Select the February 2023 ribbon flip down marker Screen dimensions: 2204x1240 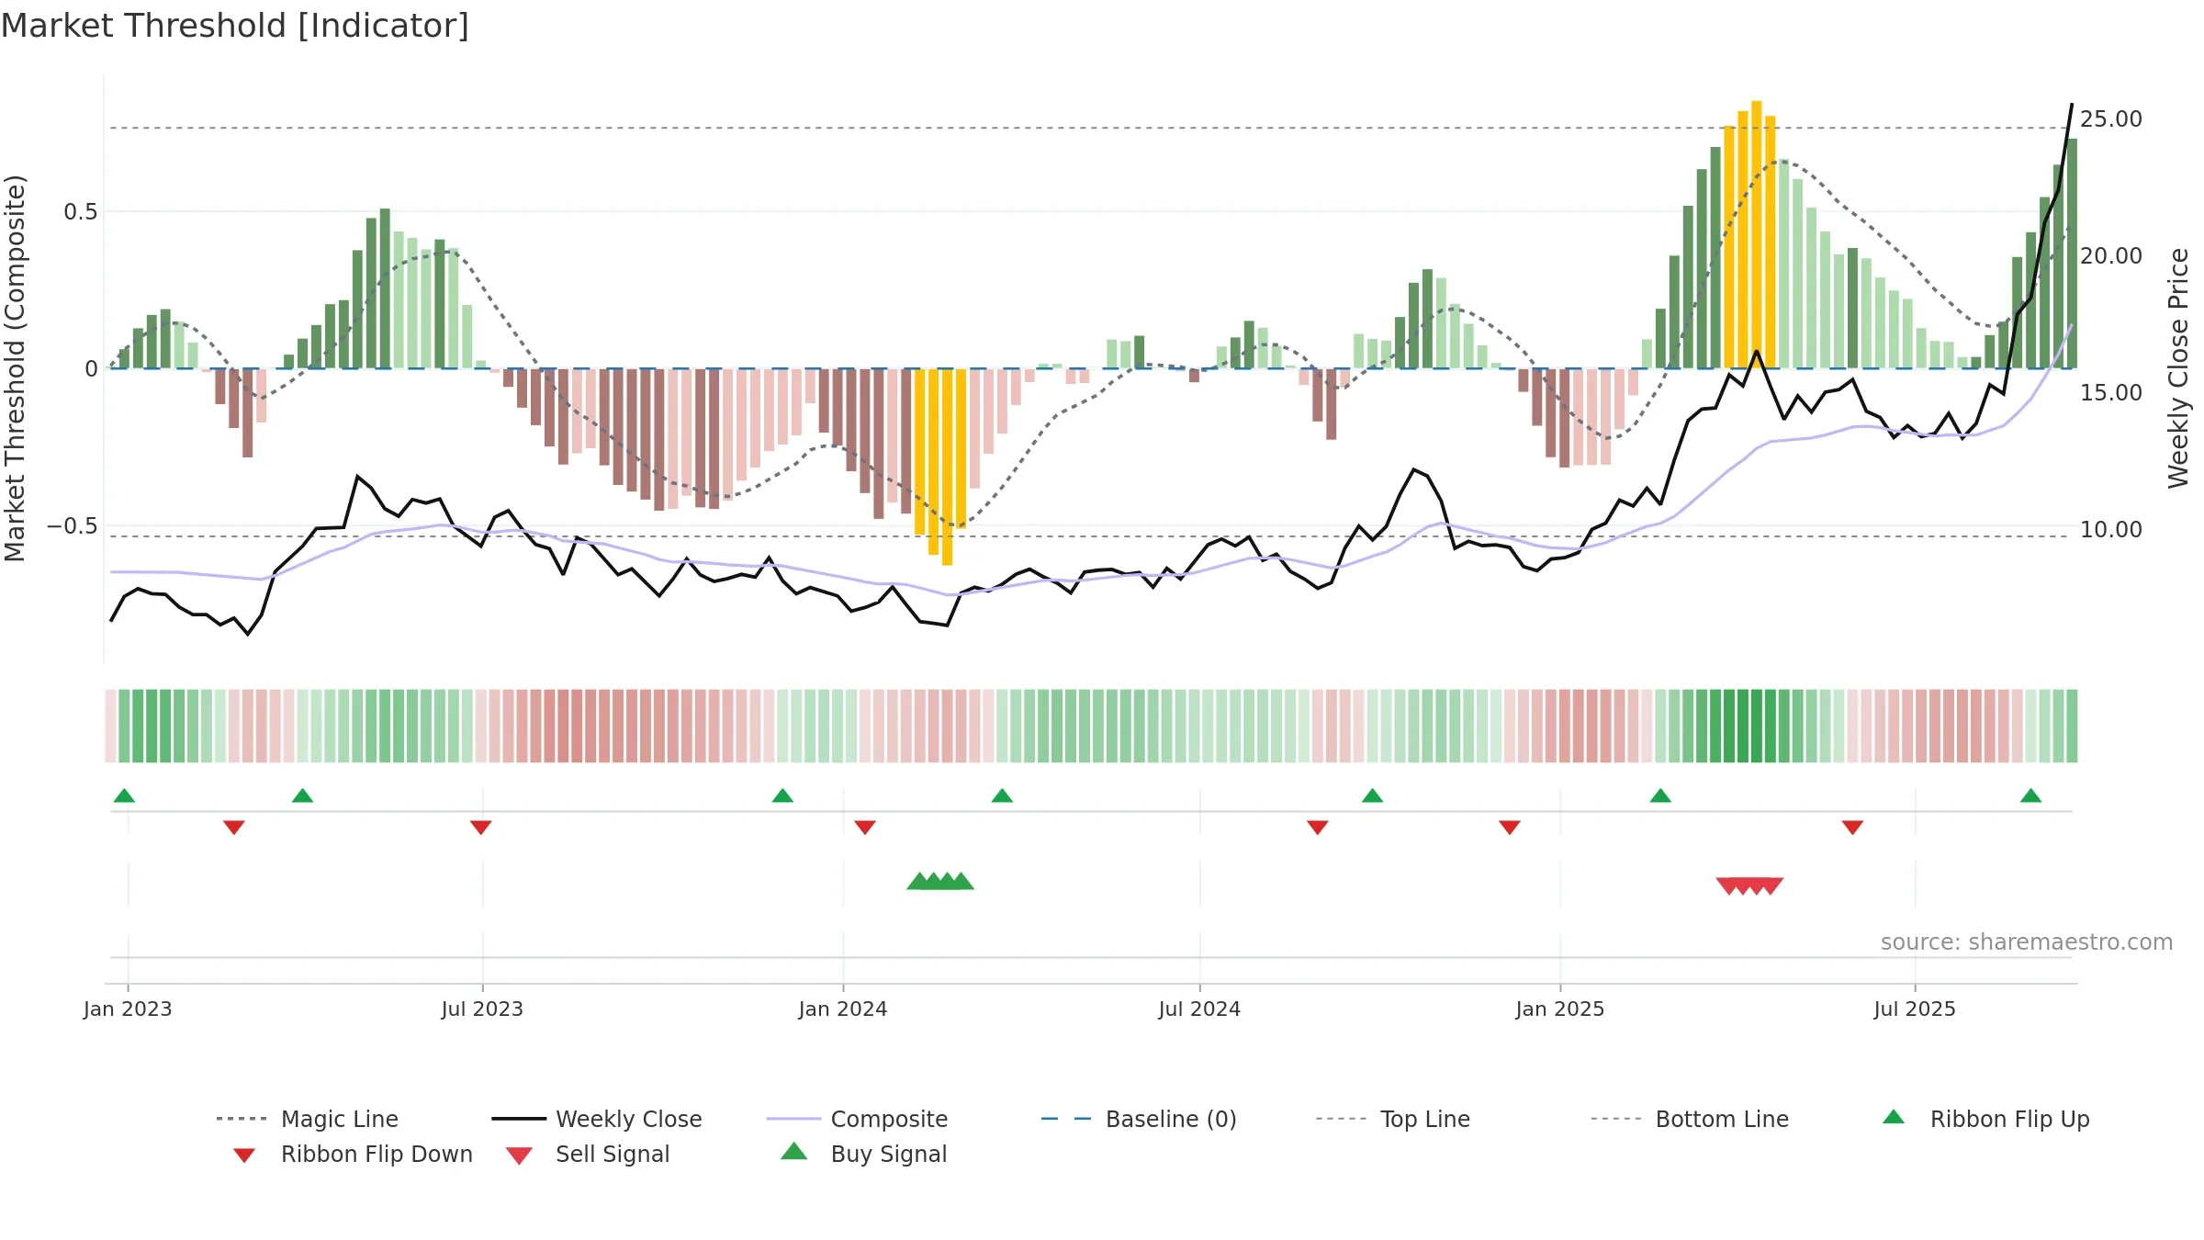234,828
